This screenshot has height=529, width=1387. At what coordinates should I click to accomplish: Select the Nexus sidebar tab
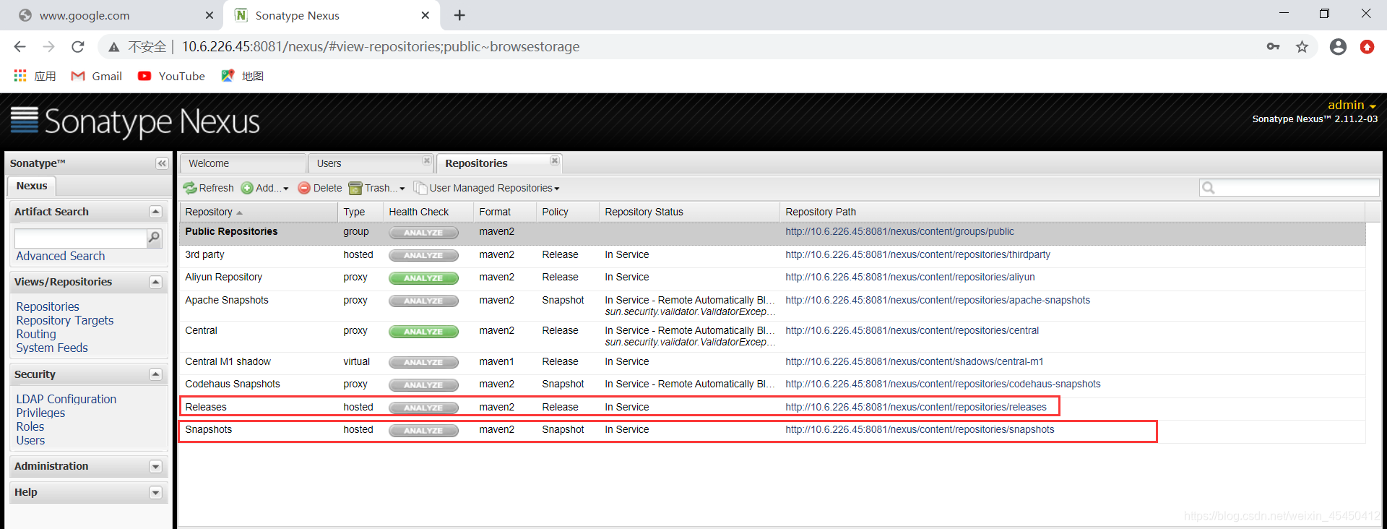tap(32, 186)
